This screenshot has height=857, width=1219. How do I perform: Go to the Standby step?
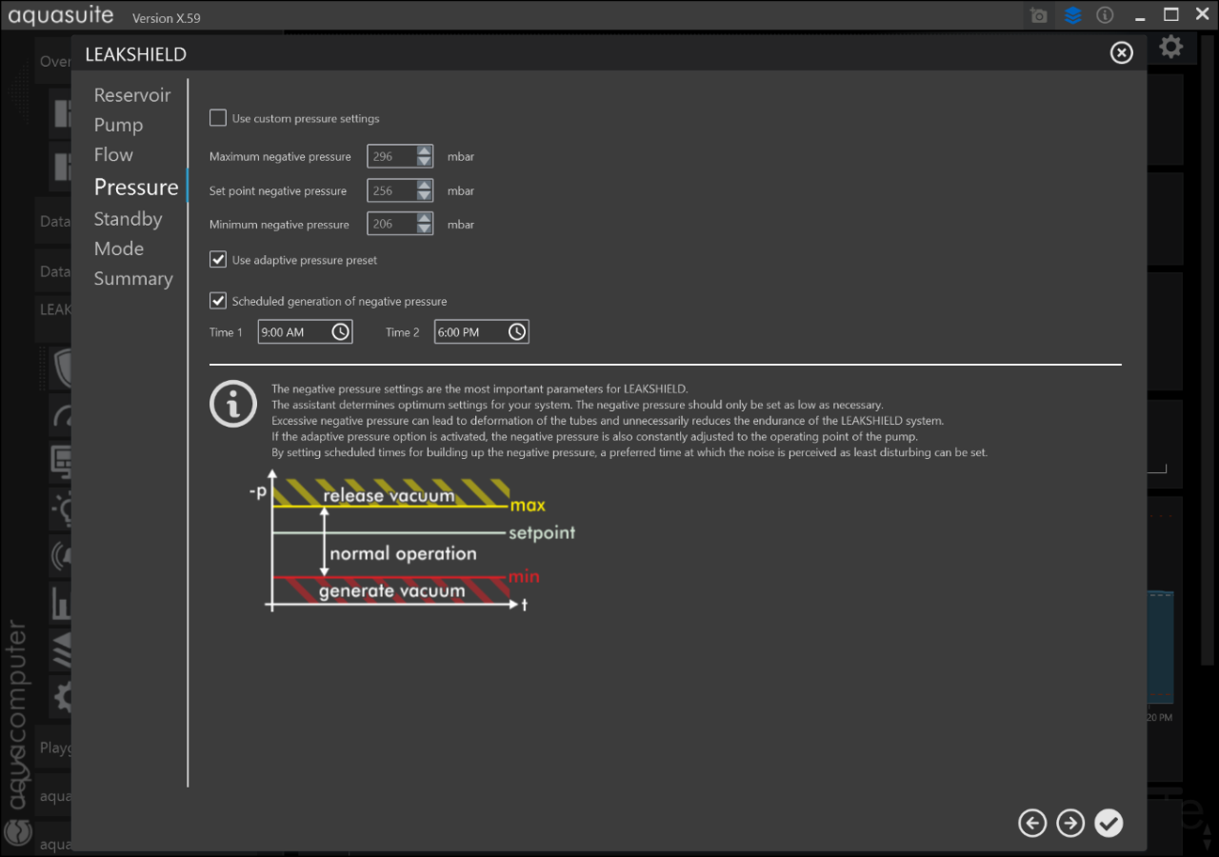point(128,219)
